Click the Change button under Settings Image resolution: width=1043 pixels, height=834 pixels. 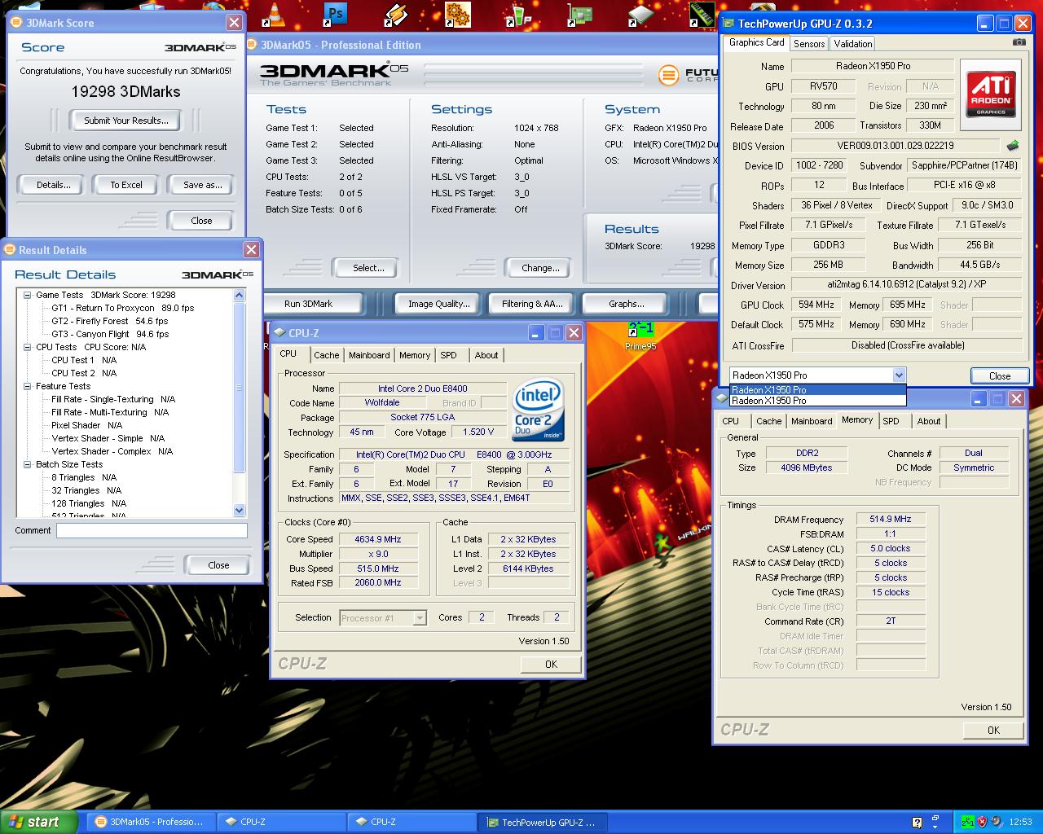coord(540,268)
